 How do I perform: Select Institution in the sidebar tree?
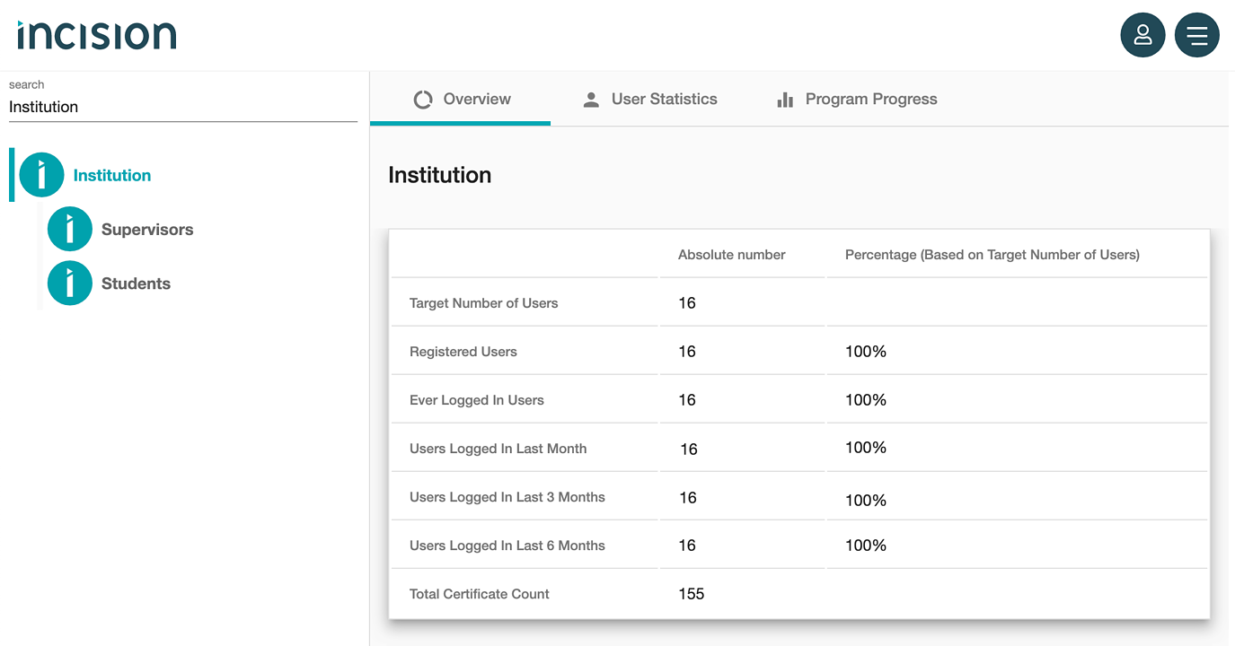tap(112, 176)
